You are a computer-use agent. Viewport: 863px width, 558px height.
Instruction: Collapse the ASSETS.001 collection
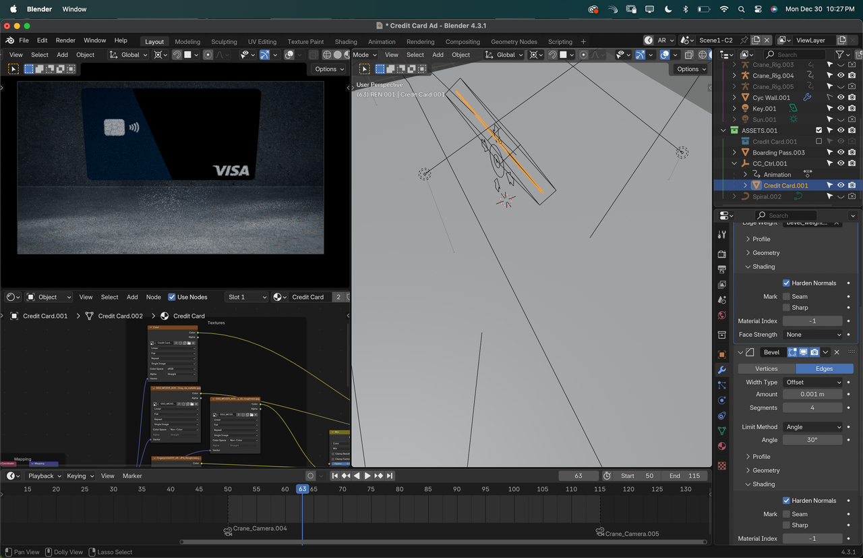tap(723, 131)
